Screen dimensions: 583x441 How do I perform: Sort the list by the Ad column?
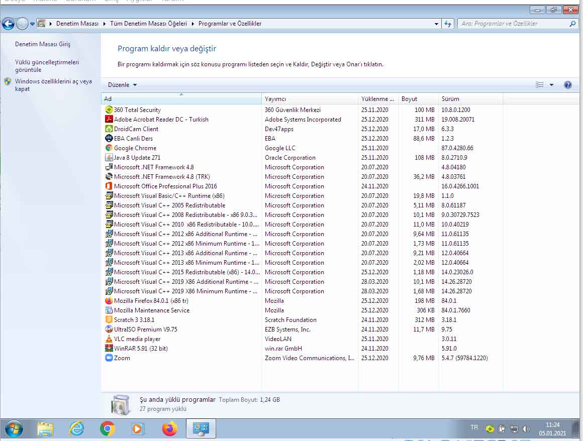(x=181, y=99)
